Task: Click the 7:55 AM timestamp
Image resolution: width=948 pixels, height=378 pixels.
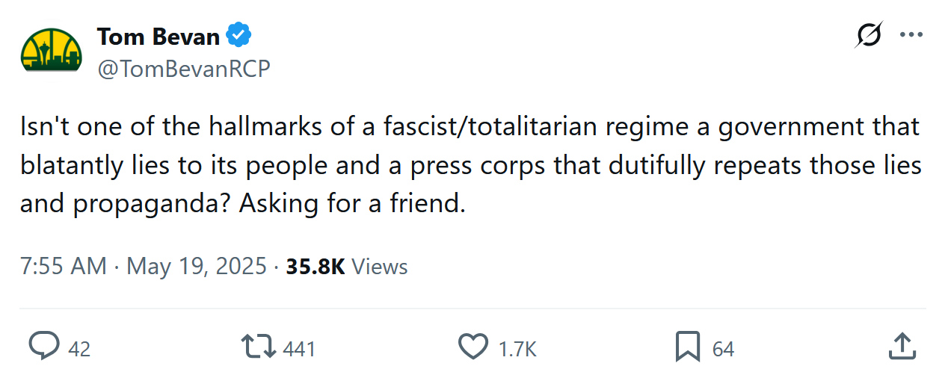Action: [64, 267]
